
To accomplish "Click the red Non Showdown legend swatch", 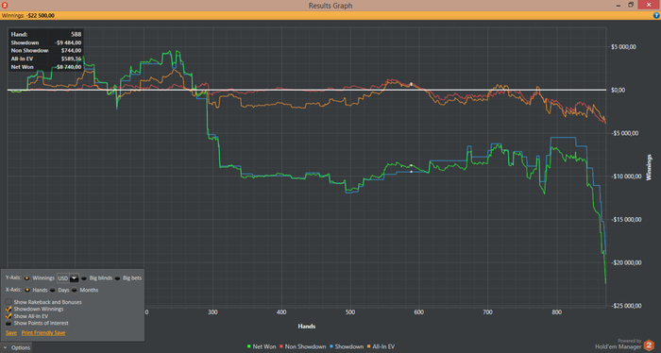I will (281, 346).
